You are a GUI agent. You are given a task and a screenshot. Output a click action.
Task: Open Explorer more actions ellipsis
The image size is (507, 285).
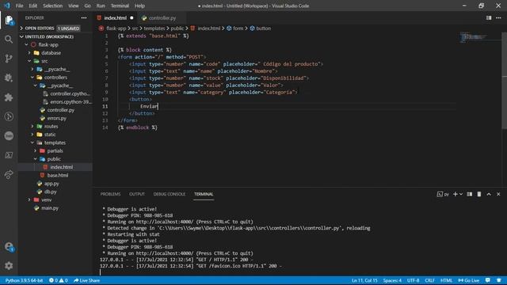pyautogui.click(x=84, y=17)
